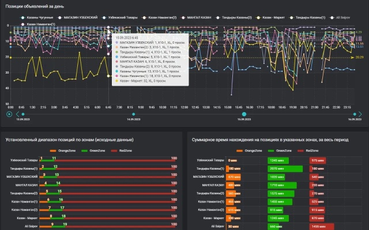Screen dimensions: 369x230
Task: Toggle Казан Наманган(2) legend item
Action: (x=162, y=18)
